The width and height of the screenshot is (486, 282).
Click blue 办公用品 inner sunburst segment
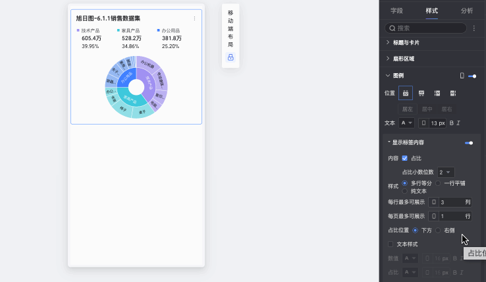click(x=126, y=78)
